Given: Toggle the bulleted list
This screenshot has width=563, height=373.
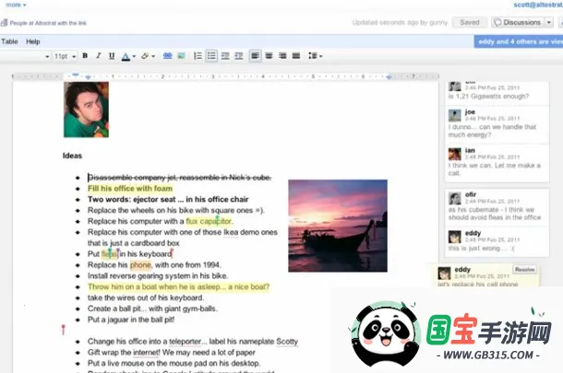Looking at the screenshot, I should [x=211, y=56].
